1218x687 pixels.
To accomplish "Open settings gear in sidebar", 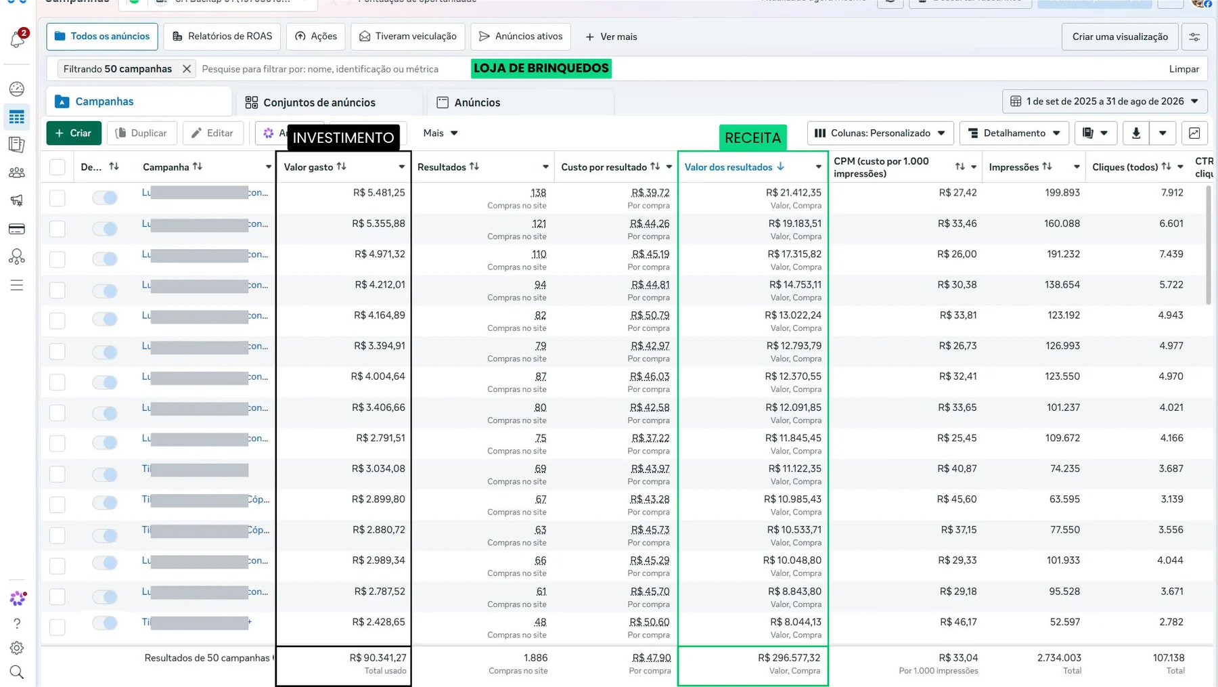I will click(17, 648).
